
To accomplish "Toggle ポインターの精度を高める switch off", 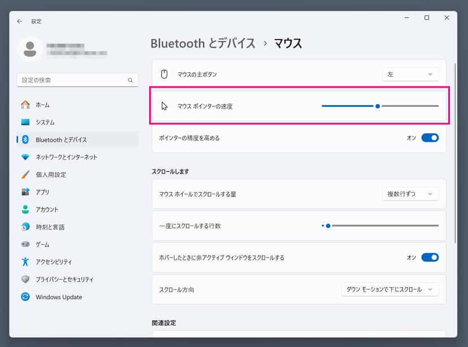I will pos(430,138).
